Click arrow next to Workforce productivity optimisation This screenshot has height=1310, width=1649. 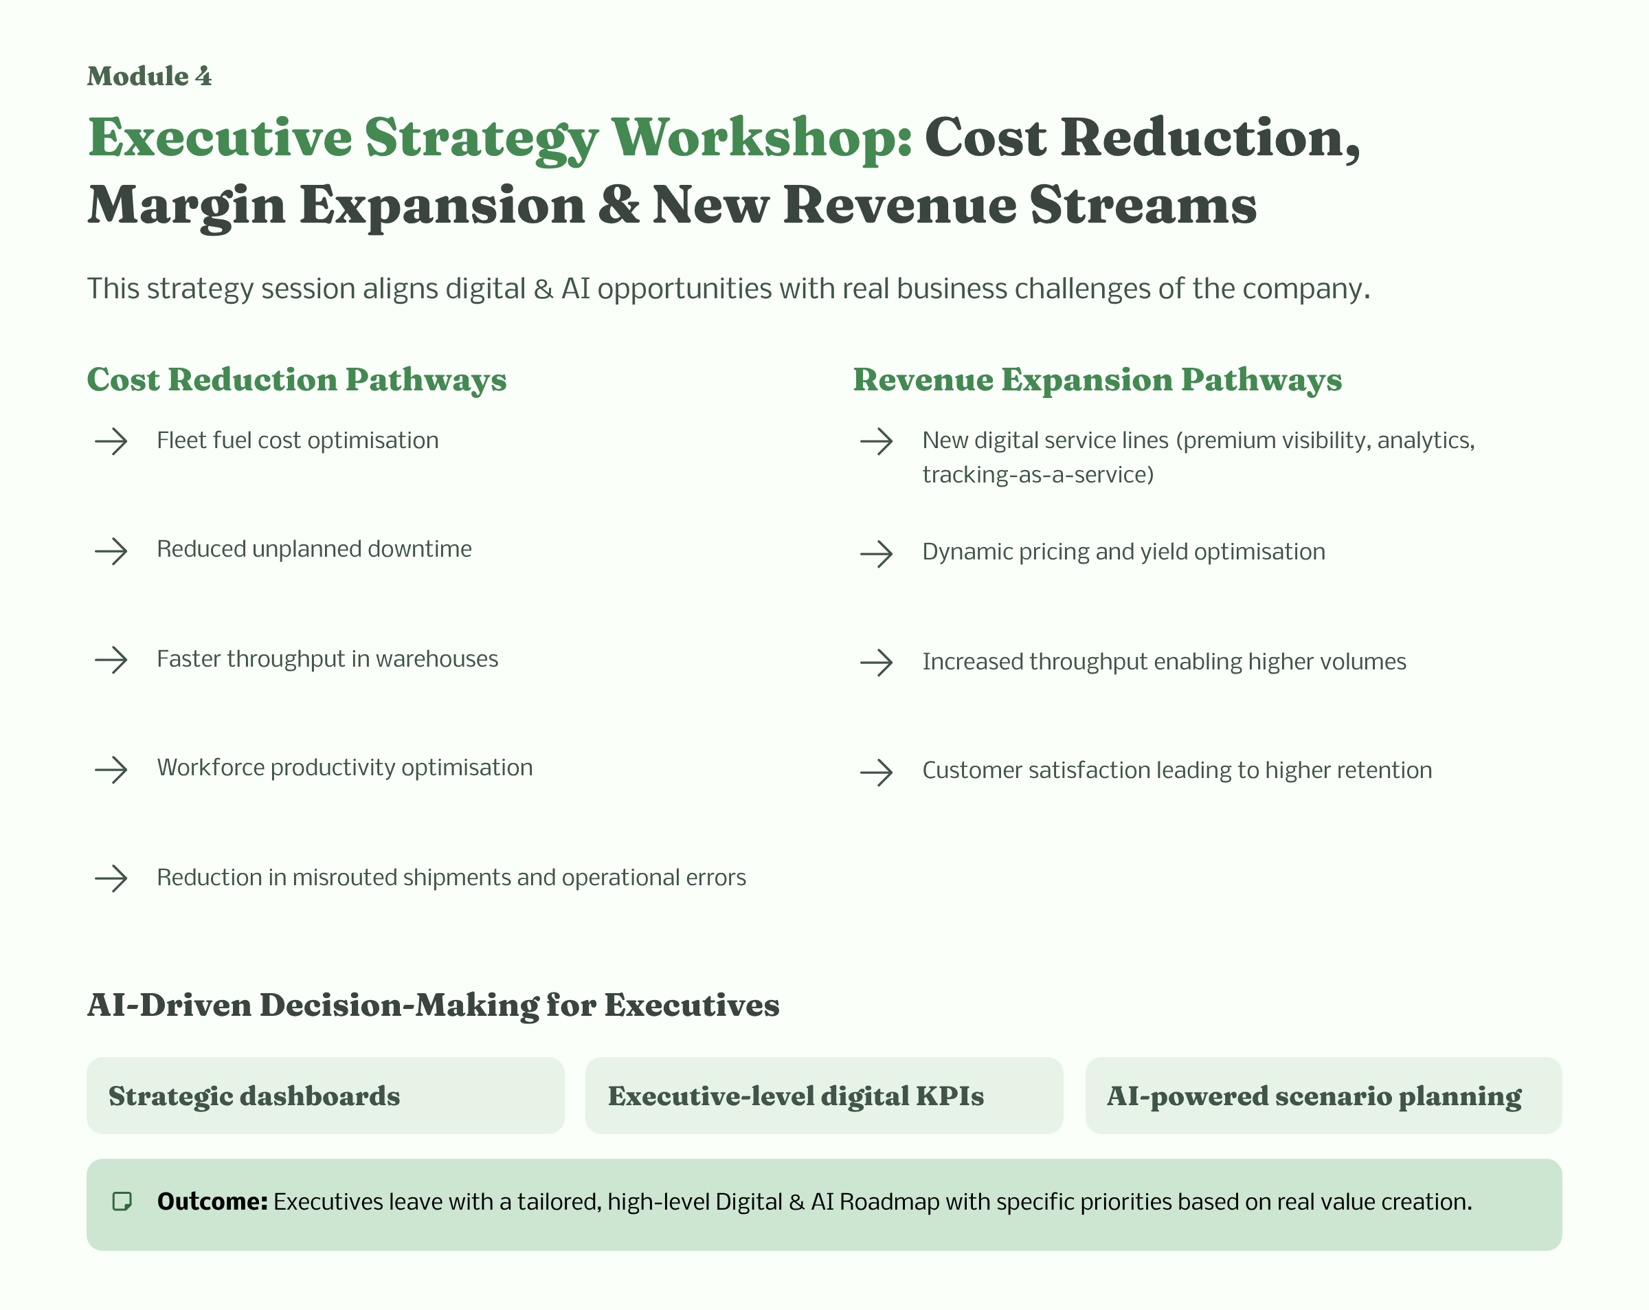click(111, 769)
